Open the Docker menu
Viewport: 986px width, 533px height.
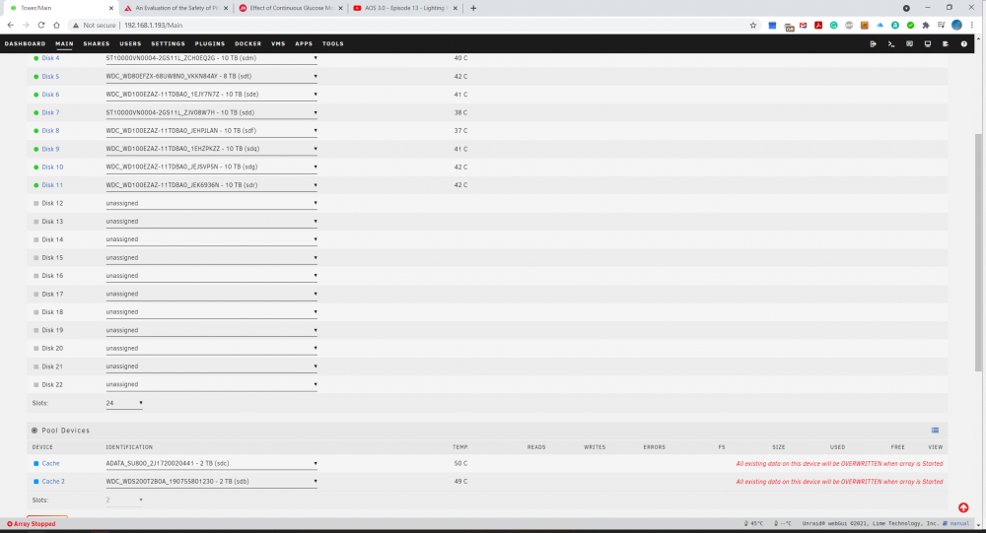point(247,44)
